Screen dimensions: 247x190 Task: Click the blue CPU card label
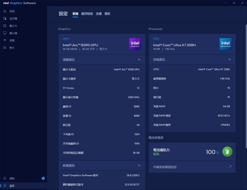tap(156, 39)
